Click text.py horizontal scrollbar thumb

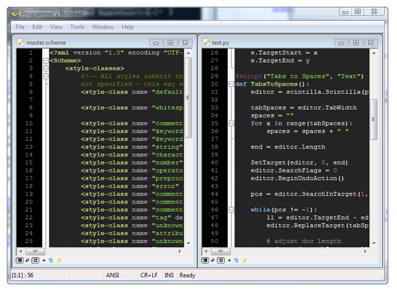(221, 251)
